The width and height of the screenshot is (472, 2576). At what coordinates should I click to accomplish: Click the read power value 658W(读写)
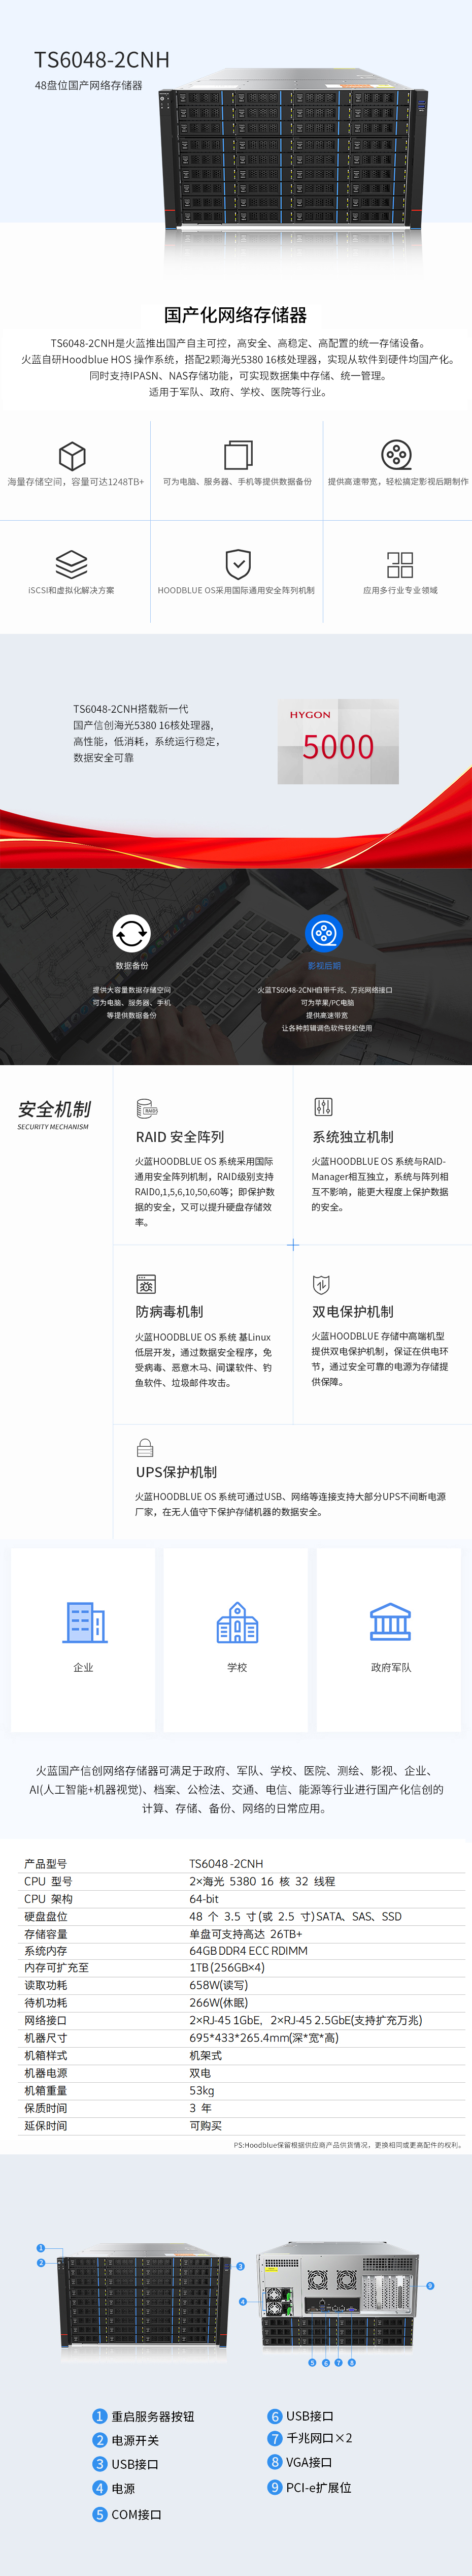(x=218, y=1985)
